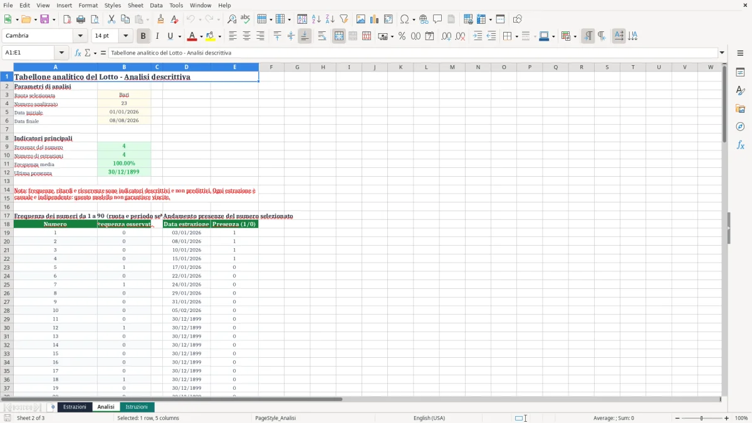The width and height of the screenshot is (752, 423).
Task: Click the Format as Date icon
Action: tap(430, 36)
